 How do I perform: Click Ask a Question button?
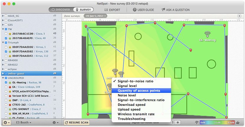click(x=176, y=10)
